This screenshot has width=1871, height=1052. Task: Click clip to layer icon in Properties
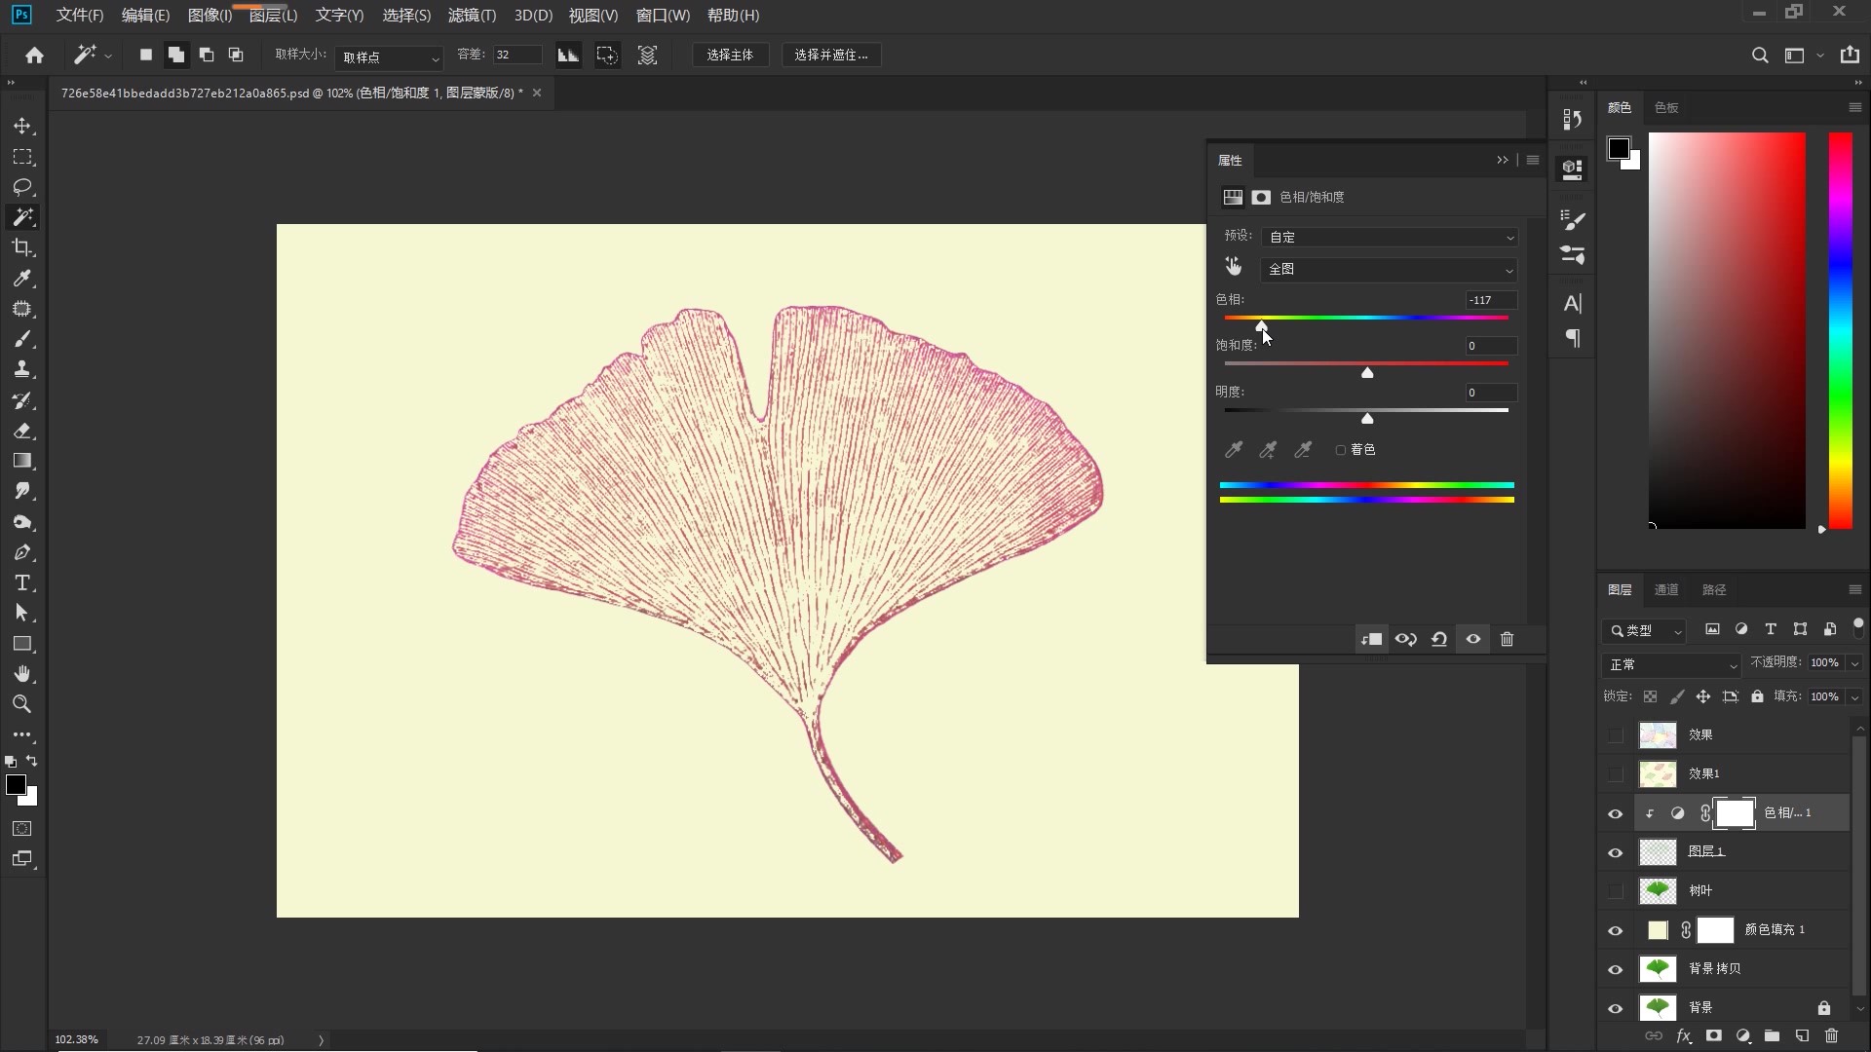pos(1371,639)
